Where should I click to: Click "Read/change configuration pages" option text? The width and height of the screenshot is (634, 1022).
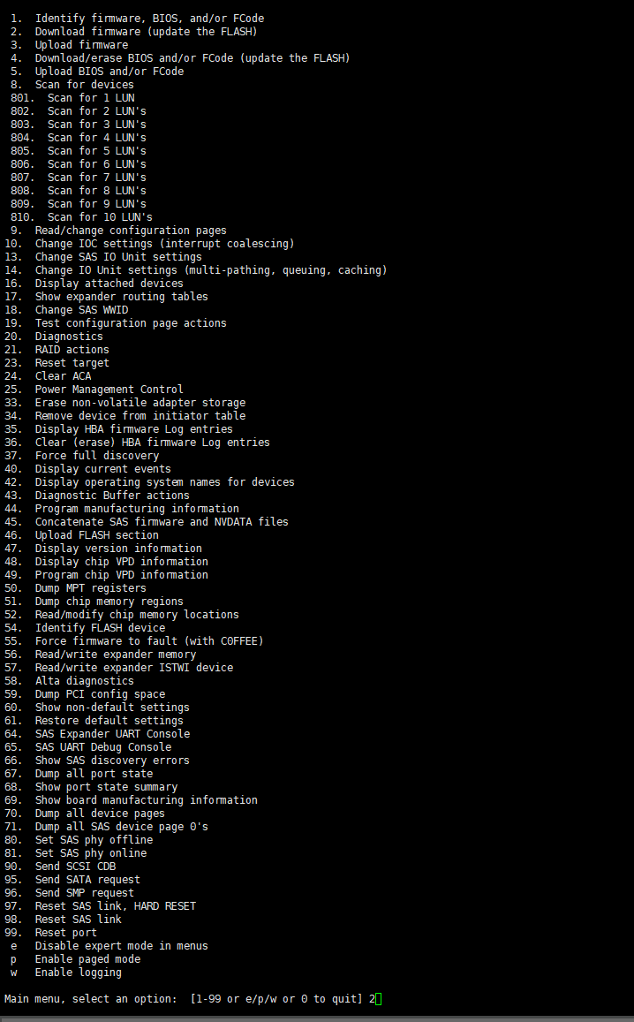click(131, 231)
